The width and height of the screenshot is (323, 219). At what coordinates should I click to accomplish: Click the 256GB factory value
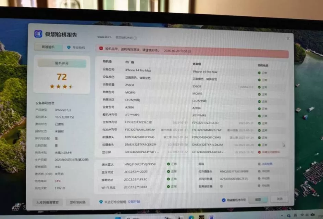pos(130,85)
